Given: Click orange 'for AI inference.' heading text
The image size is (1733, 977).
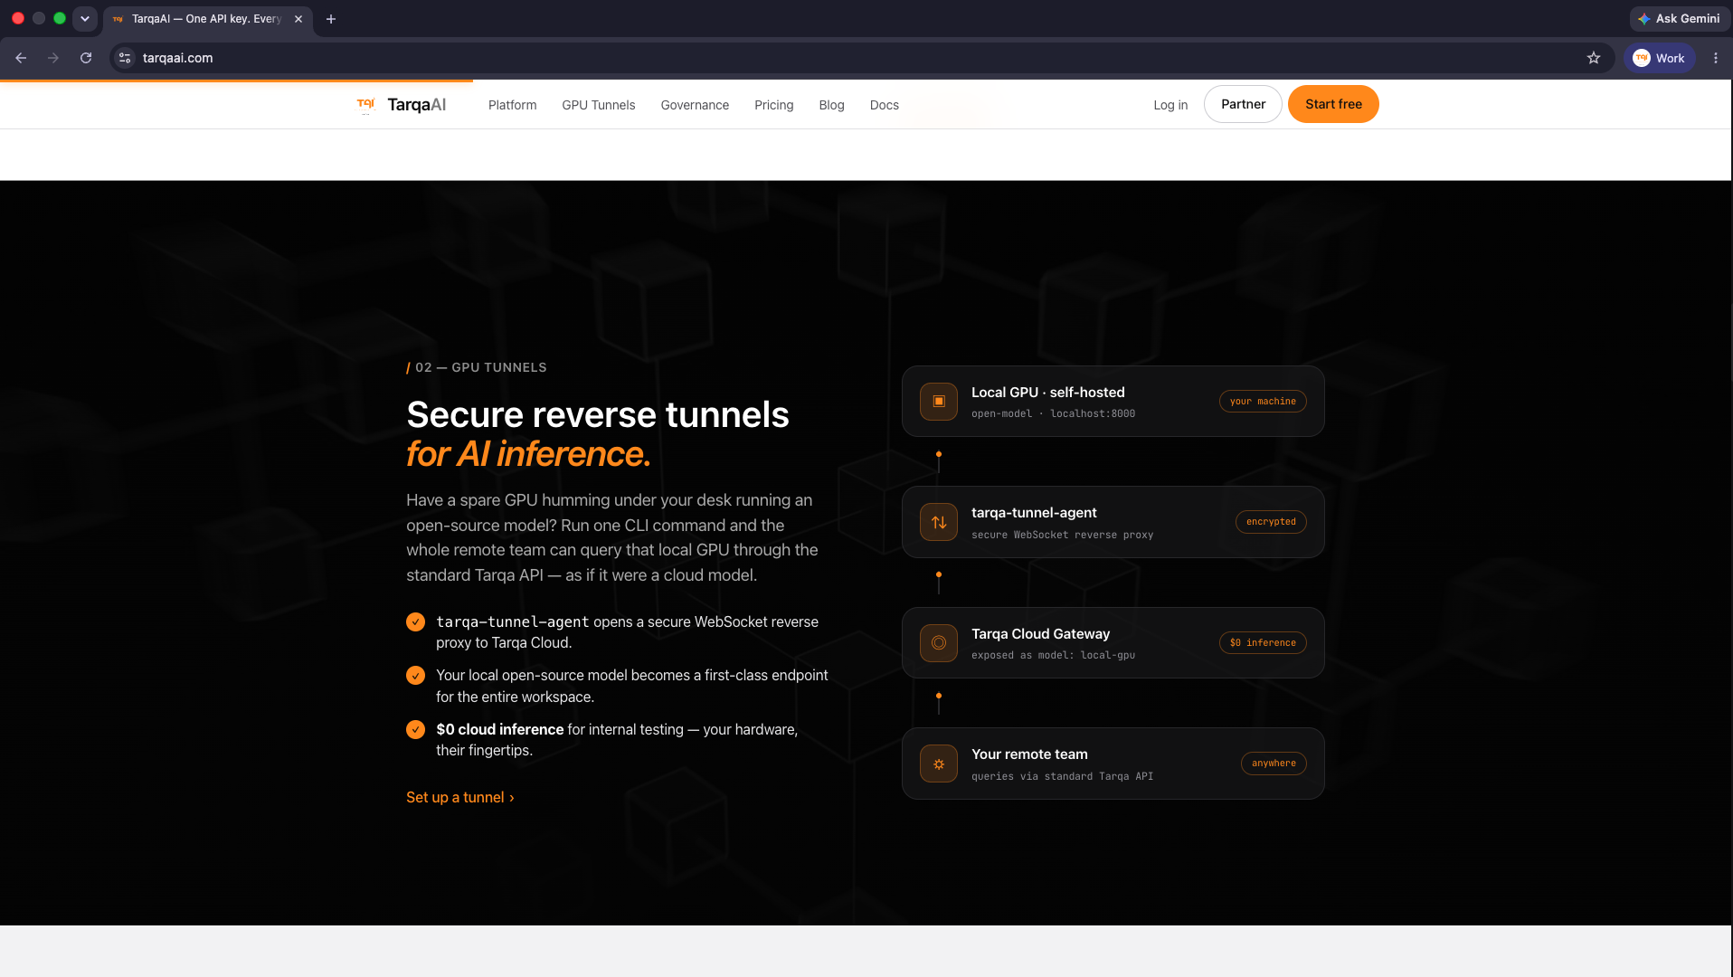Looking at the screenshot, I should 528,454.
